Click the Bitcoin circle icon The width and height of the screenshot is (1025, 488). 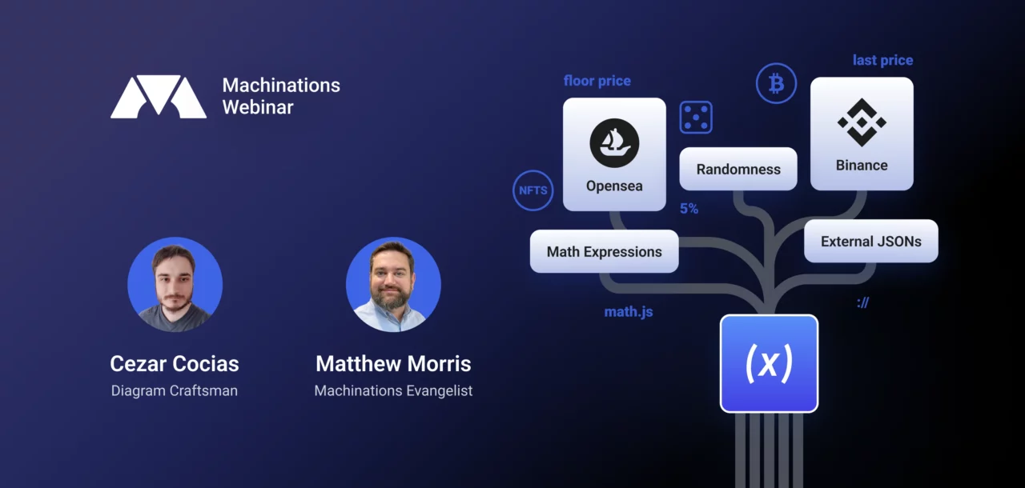(776, 83)
